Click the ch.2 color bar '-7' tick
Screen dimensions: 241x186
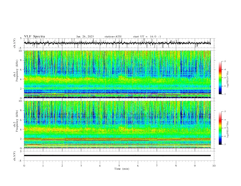225,145
